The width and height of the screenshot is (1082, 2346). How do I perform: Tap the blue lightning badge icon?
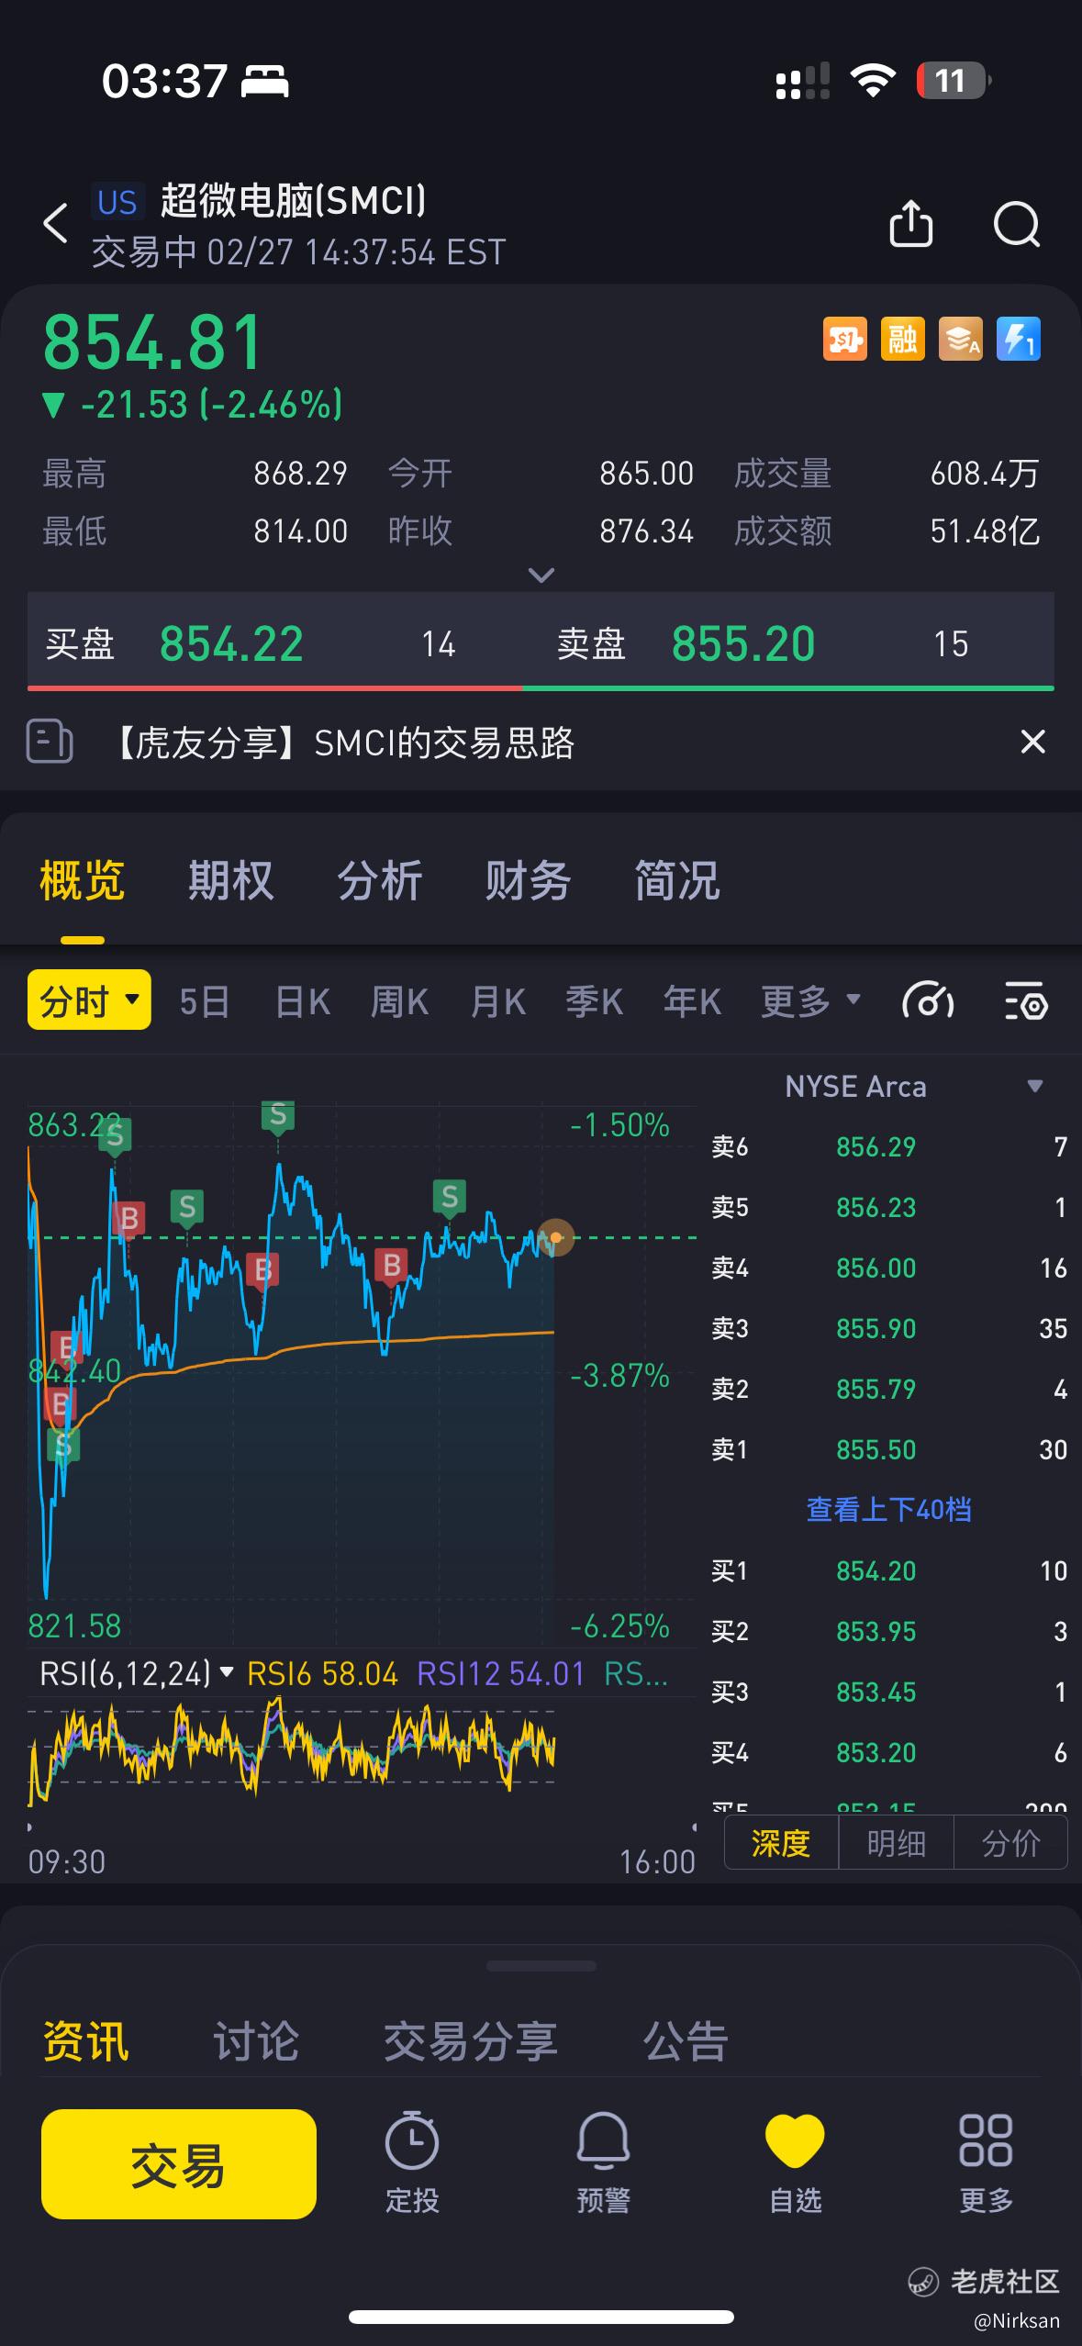tap(1019, 340)
